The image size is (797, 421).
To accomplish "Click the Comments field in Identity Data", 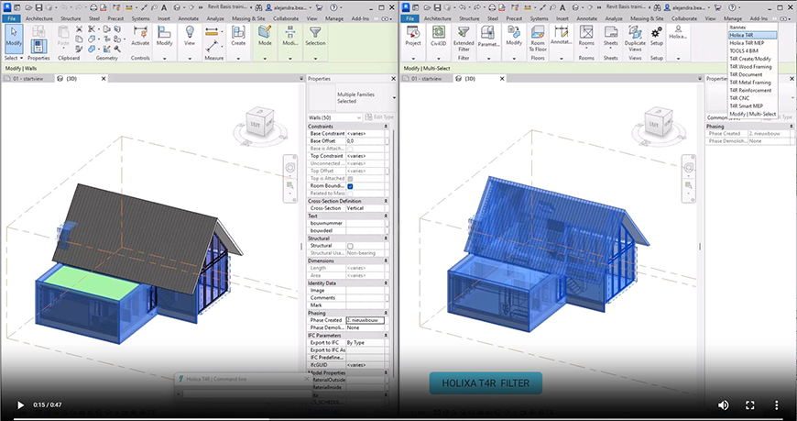I will [x=365, y=298].
